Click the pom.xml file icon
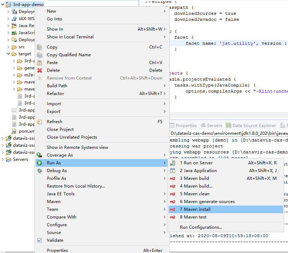This screenshot has height=253, width=288. pyautogui.click(x=14, y=131)
